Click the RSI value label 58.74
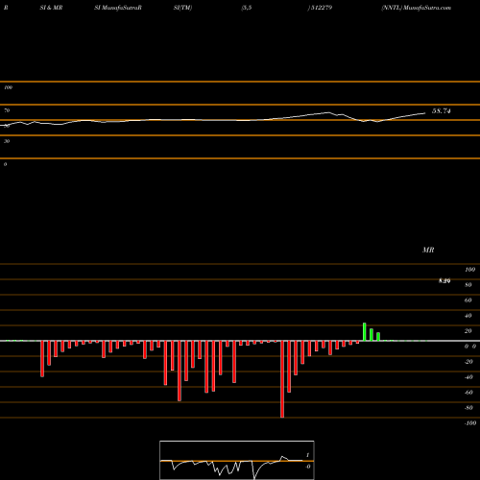480x480 pixels. coord(442,111)
